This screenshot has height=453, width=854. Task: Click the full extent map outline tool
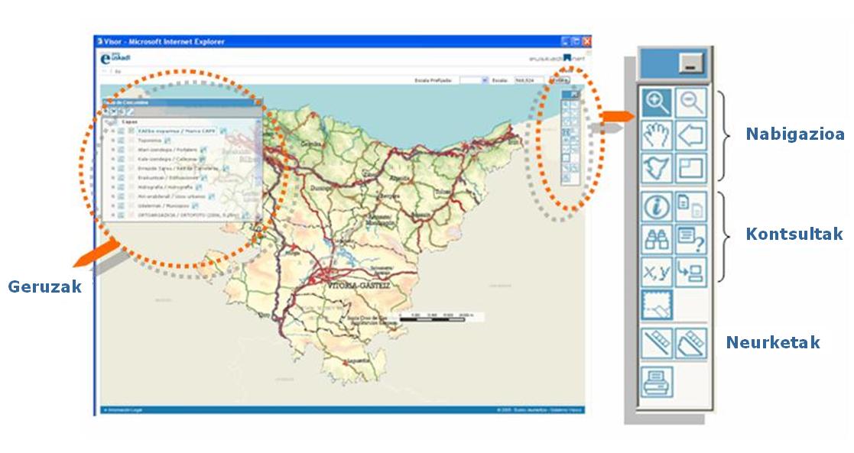[657, 168]
